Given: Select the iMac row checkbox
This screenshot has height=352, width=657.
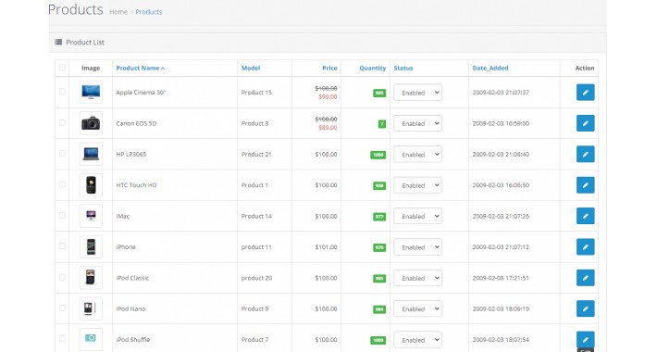Looking at the screenshot, I should 62,215.
